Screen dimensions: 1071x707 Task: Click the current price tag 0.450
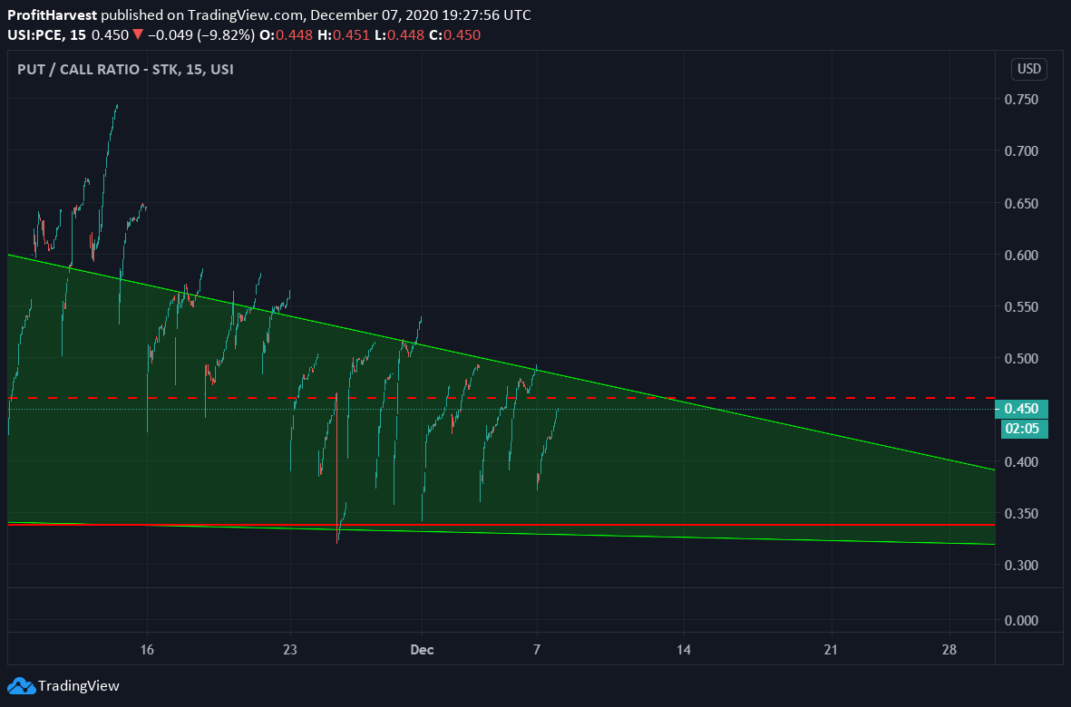pos(1022,409)
